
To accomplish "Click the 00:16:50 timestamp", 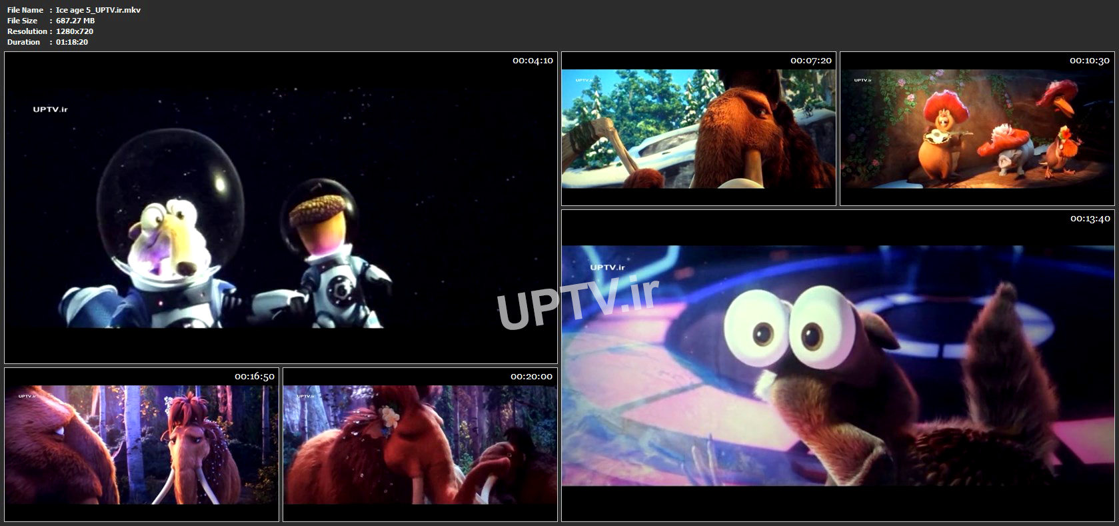I will click(255, 377).
